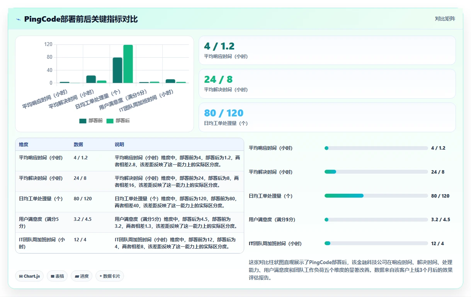Toggle the 部署后 legend swatch
Image resolution: width=471 pixels, height=297 pixels.
pos(110,121)
